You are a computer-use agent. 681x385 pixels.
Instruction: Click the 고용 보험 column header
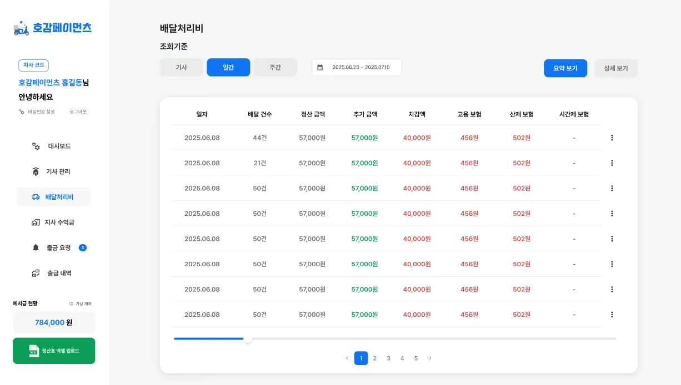pos(469,114)
